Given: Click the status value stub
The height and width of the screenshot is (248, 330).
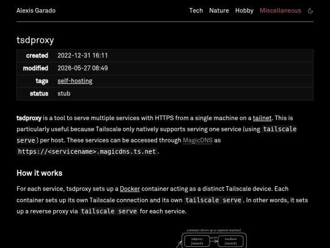Looking at the screenshot, I should coord(64,94).
